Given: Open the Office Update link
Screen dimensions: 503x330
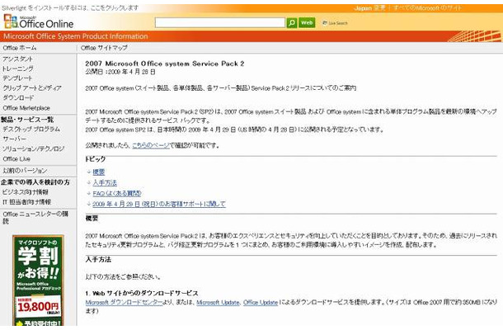Looking at the screenshot, I should [x=261, y=303].
